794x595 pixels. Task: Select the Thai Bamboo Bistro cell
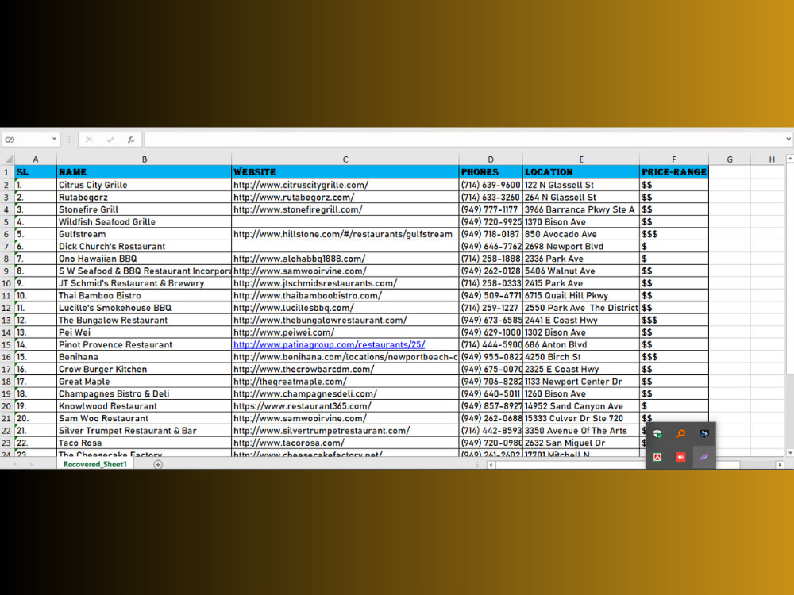(x=144, y=295)
